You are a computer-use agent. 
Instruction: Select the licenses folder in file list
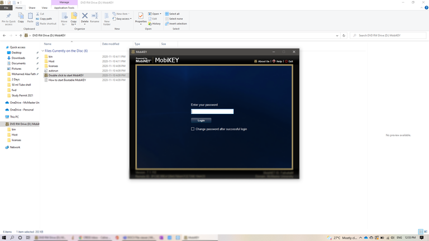54,66
